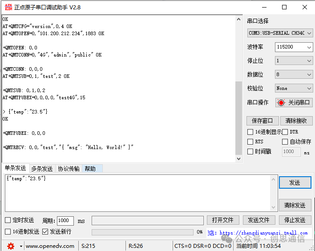This screenshot has width=315, height=251.
Task: Click the 发送文件 button
Action: point(259,220)
